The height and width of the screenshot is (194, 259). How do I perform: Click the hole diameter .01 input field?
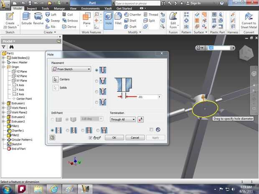click(x=148, y=97)
